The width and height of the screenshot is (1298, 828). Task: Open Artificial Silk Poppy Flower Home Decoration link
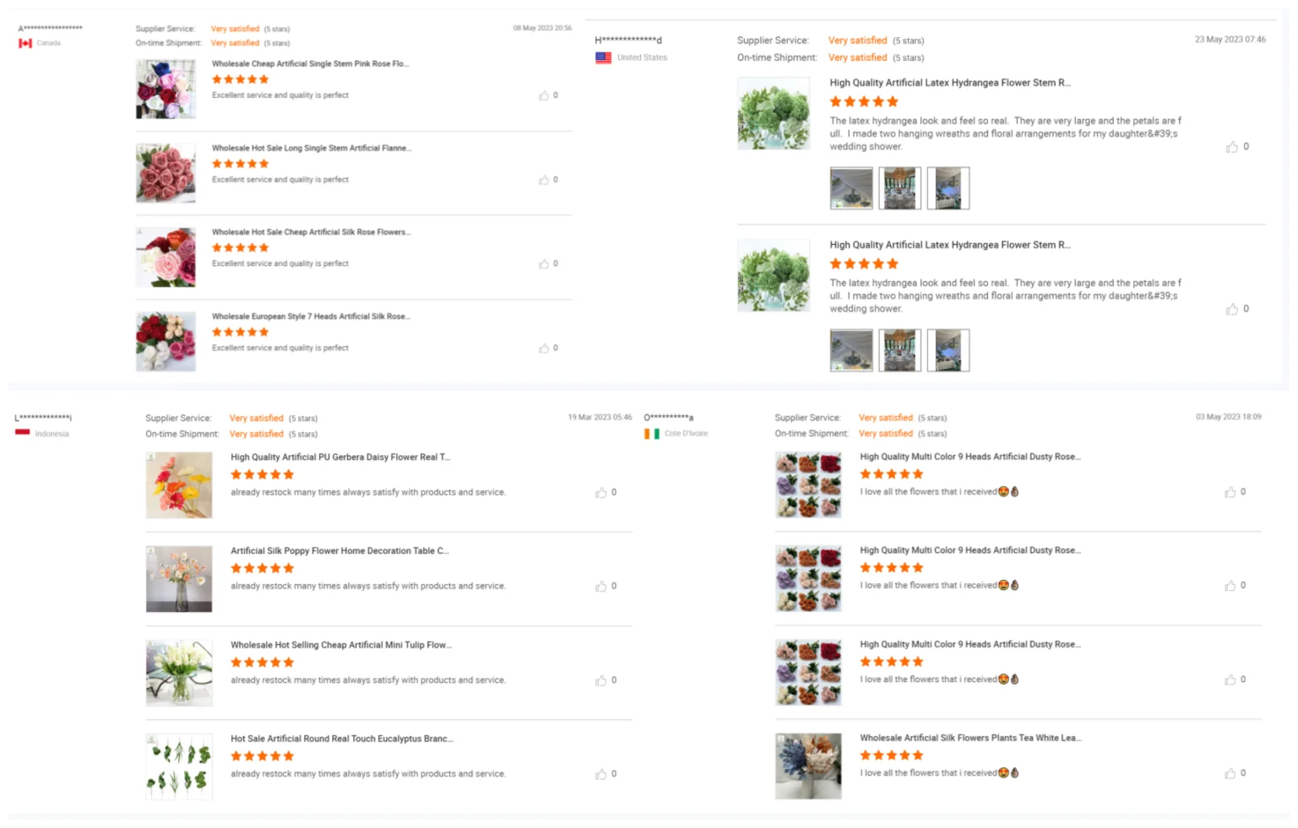tap(339, 550)
